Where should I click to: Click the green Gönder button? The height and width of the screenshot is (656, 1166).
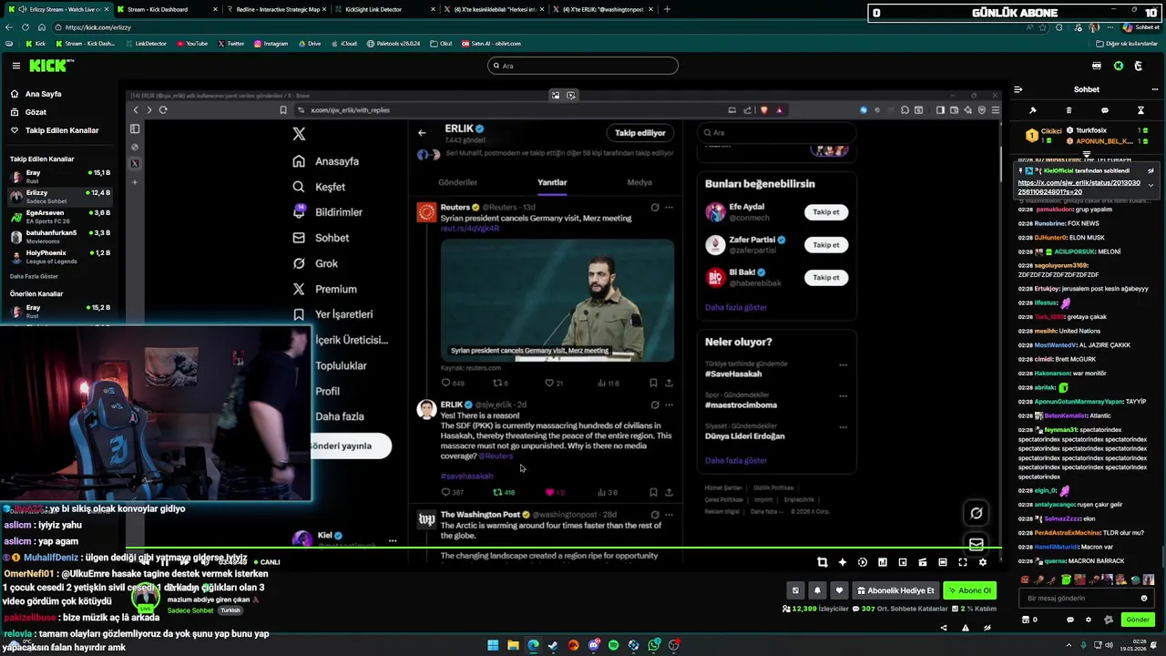tap(1138, 620)
